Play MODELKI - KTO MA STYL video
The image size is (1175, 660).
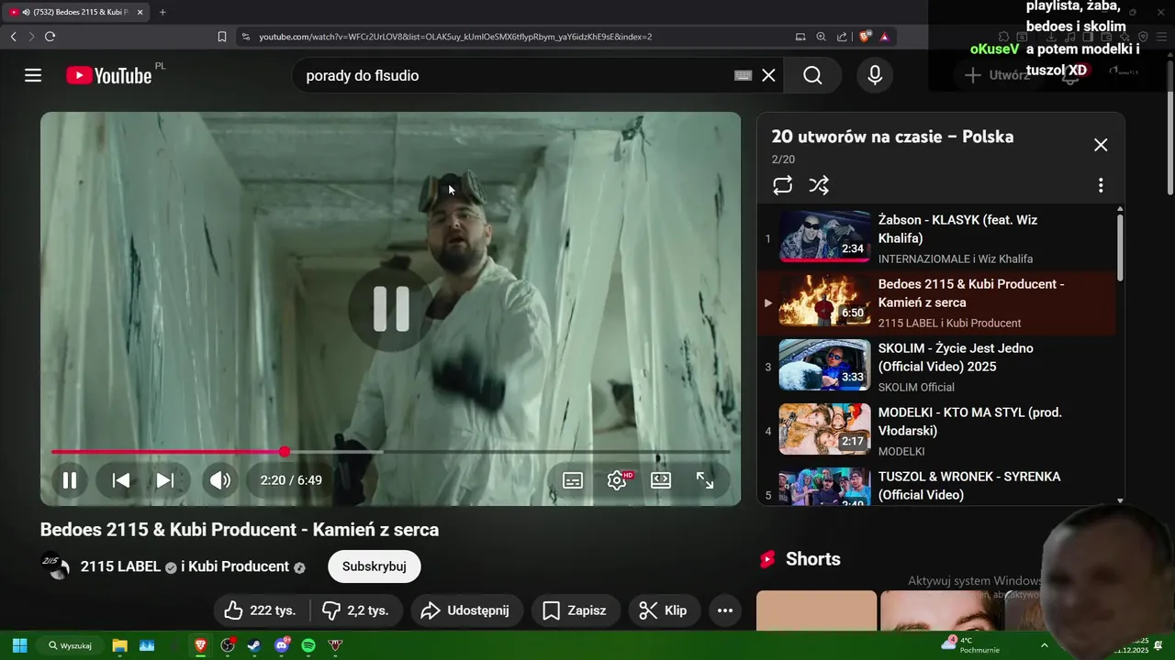[x=936, y=431]
